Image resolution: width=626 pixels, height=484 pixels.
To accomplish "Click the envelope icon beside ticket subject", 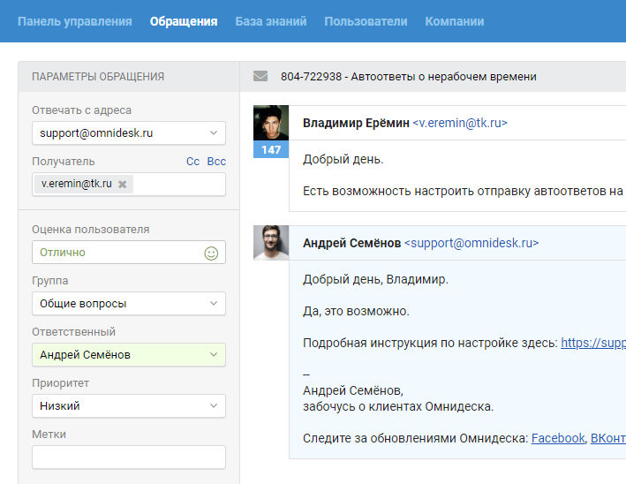I will 260,77.
